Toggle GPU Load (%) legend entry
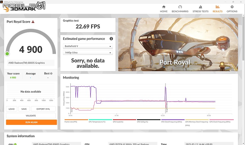The image size is (245, 145). (x=124, y=121)
